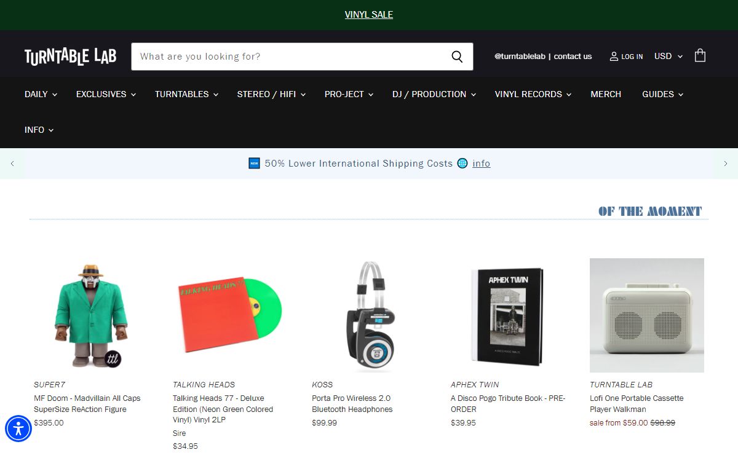Click the VINYL SALE banner link
Image resolution: width=738 pixels, height=455 pixels.
tap(369, 15)
